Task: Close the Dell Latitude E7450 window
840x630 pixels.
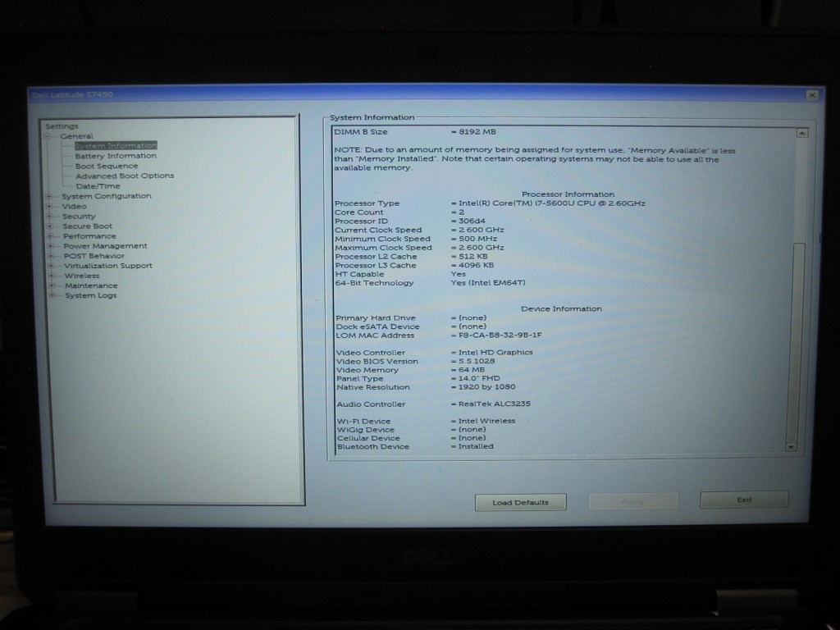Action: [x=812, y=95]
